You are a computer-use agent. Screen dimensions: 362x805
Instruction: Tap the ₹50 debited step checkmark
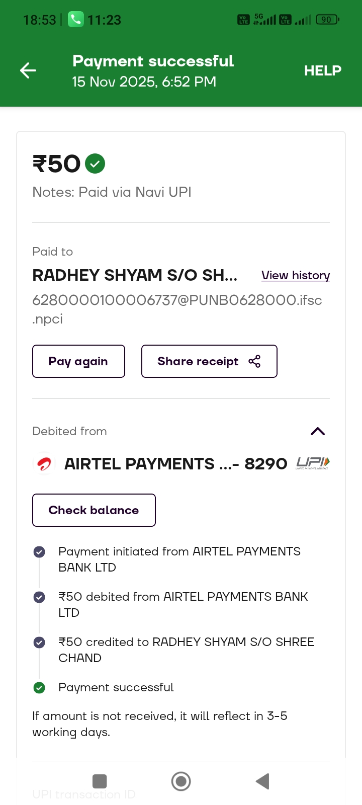39,597
